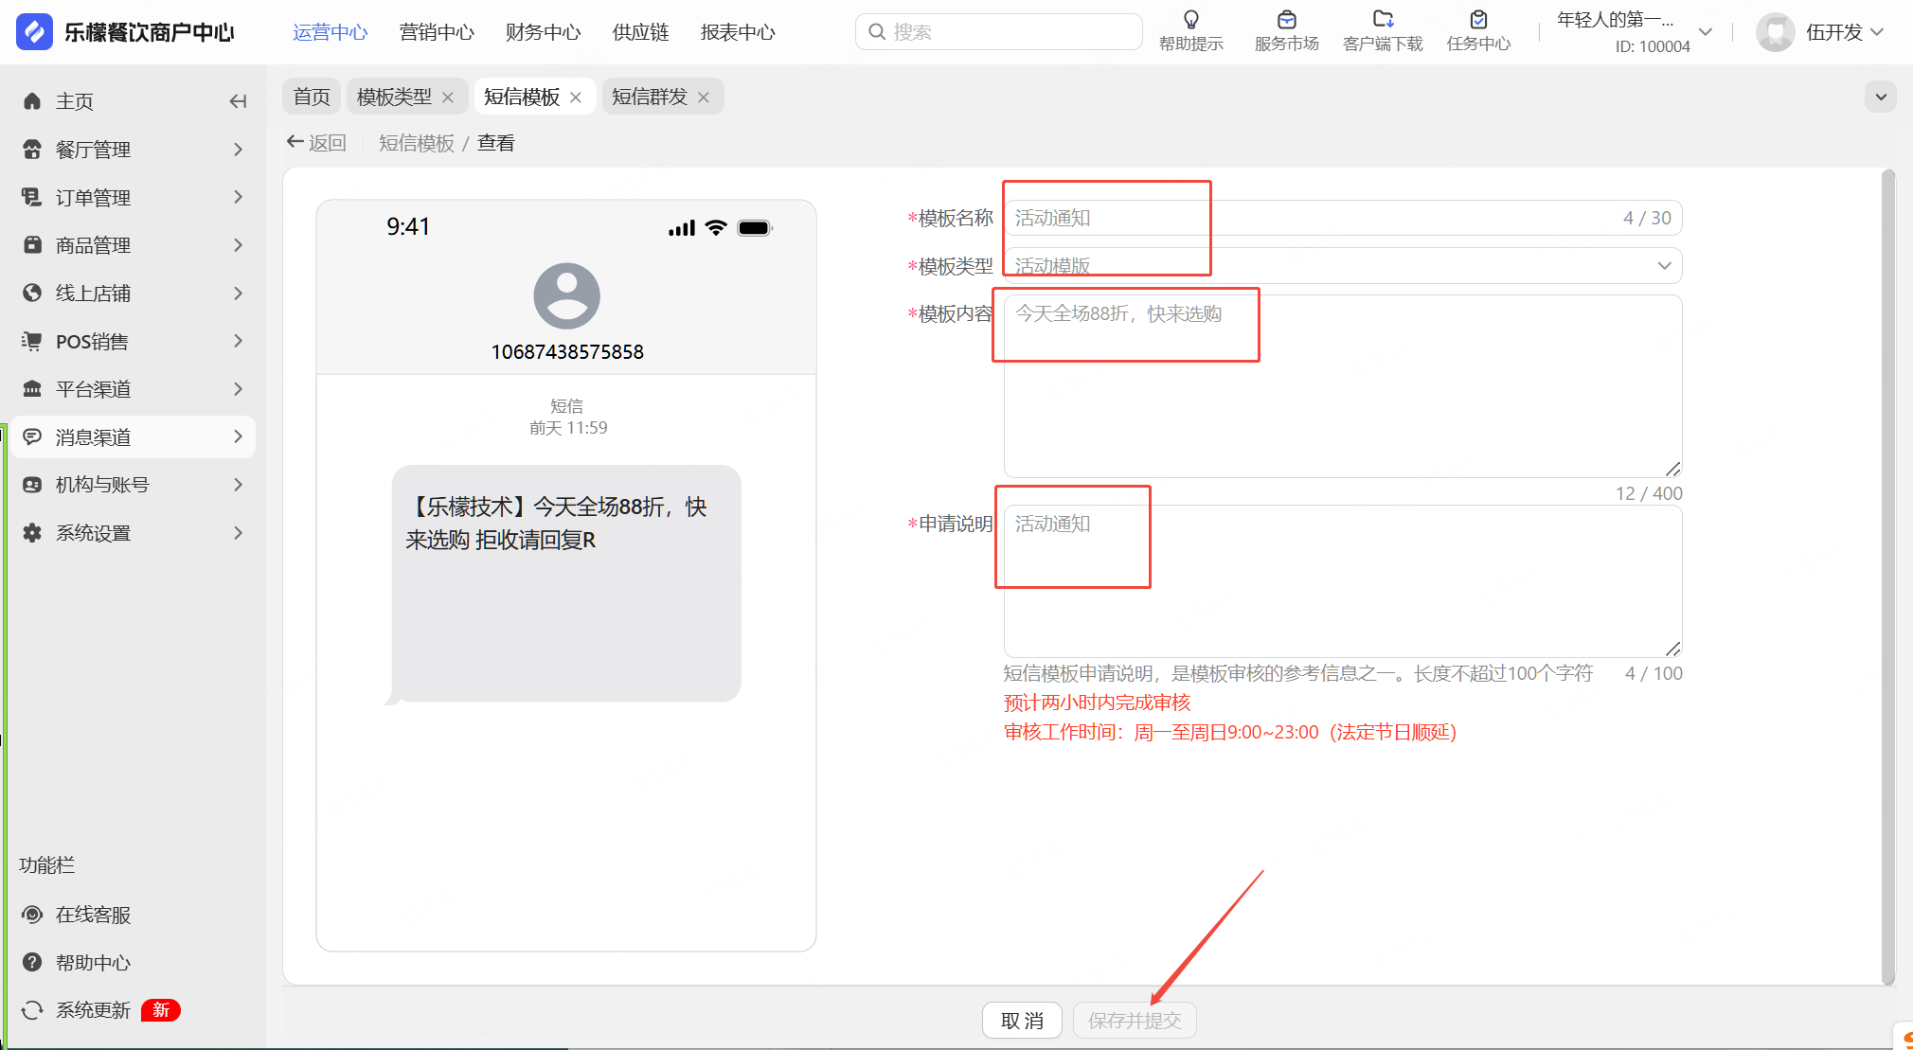
Task: Close the 模板类型 tab
Action: tap(448, 98)
